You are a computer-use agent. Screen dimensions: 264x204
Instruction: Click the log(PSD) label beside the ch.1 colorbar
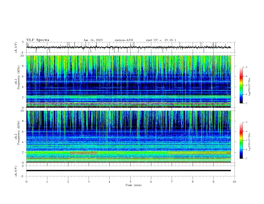(249, 87)
